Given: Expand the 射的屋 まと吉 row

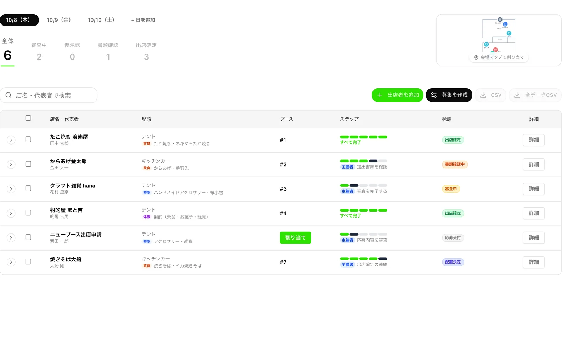Looking at the screenshot, I should (x=11, y=213).
